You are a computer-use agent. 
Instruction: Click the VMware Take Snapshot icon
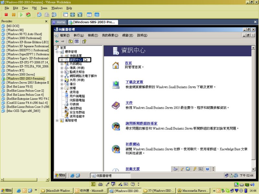39,15
